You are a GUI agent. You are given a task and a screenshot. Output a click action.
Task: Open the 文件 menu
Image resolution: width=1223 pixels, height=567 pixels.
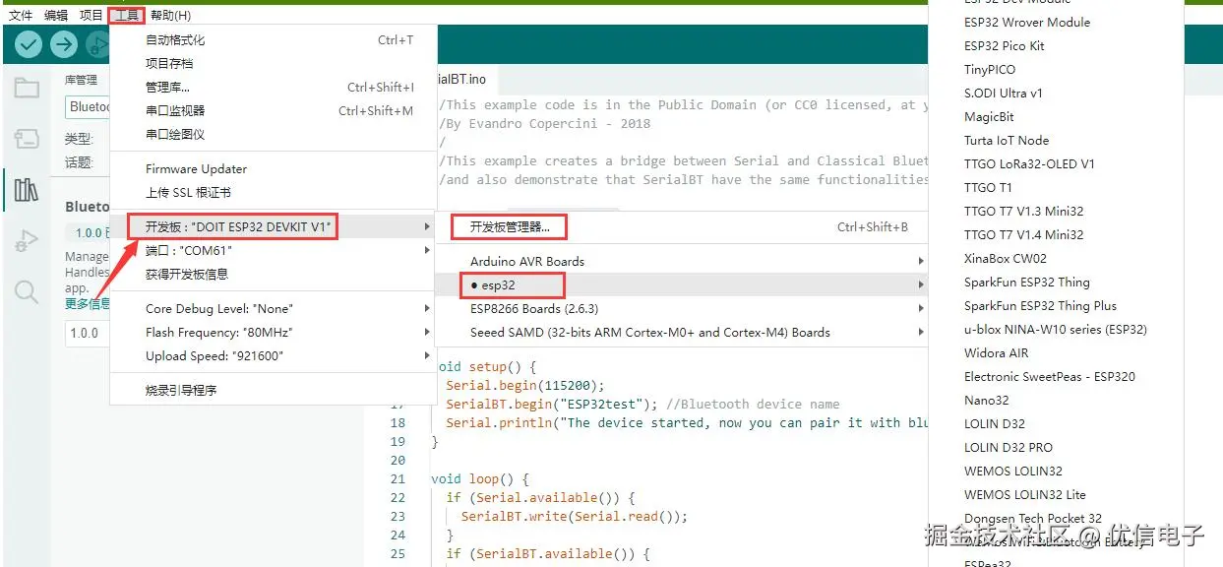pos(21,16)
